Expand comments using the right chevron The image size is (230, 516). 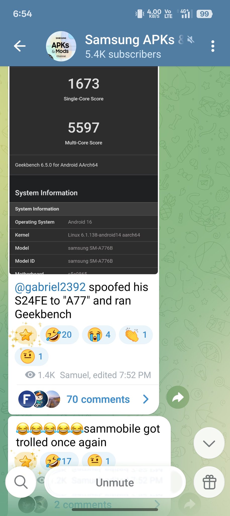146,399
